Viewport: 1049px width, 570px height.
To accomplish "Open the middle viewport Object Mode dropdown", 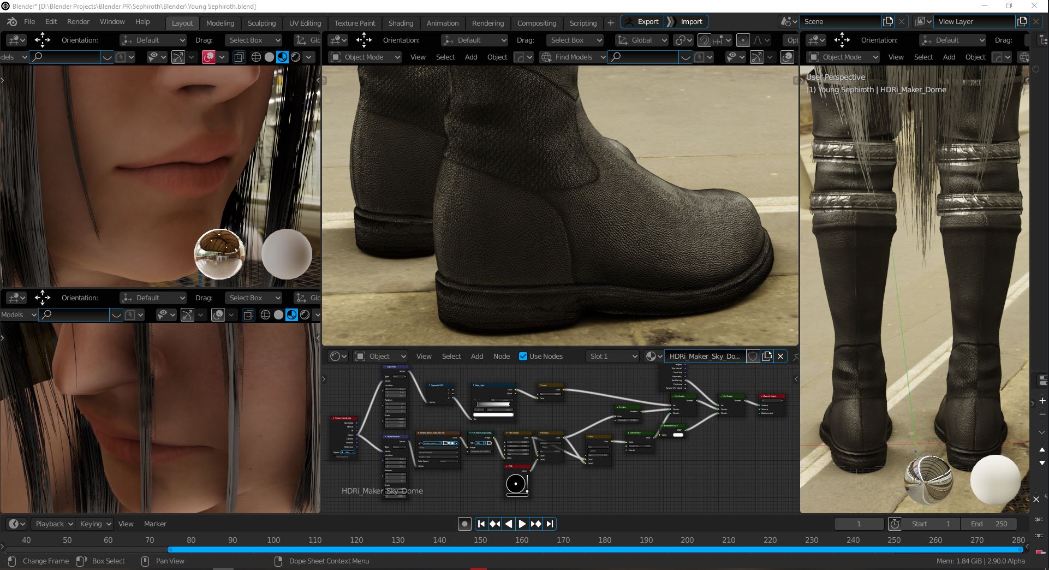I will [x=365, y=57].
